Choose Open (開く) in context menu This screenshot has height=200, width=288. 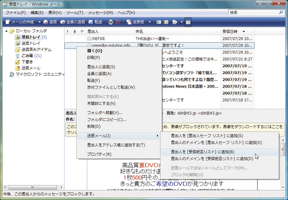(119, 51)
